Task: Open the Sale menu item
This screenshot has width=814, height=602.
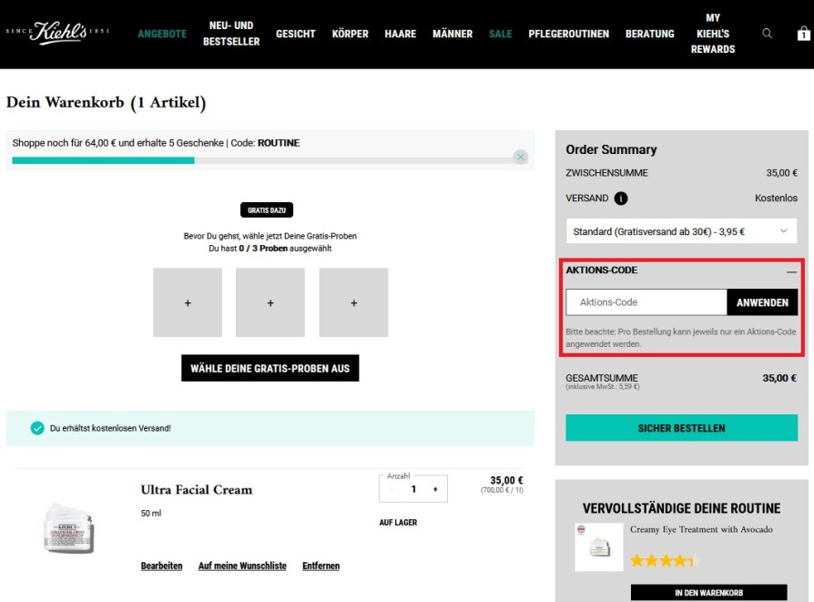Action: 500,34
